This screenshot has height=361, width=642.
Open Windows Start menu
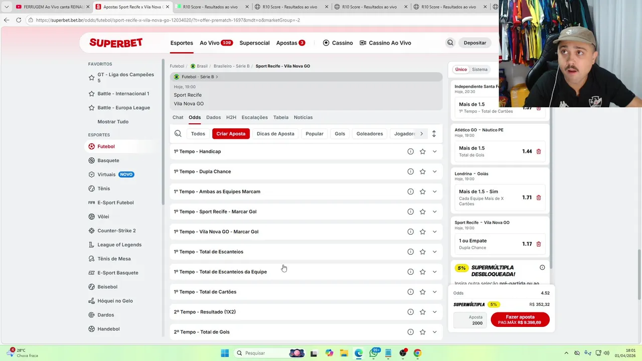pos(225,353)
